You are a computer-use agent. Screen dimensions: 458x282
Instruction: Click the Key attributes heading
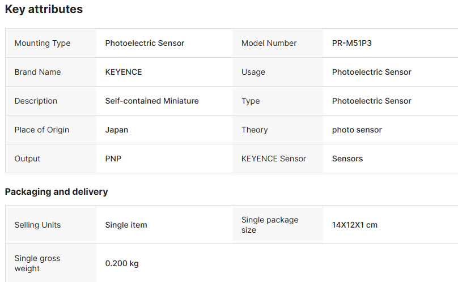pos(44,10)
